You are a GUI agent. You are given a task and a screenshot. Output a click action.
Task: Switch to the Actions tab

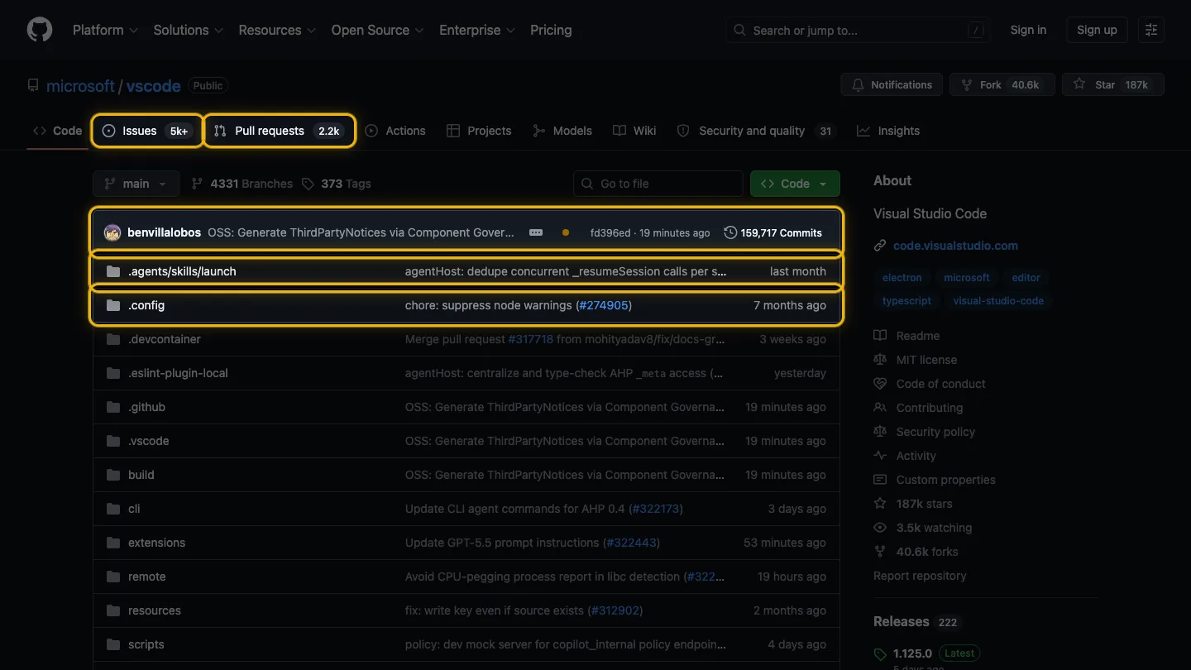pos(395,131)
